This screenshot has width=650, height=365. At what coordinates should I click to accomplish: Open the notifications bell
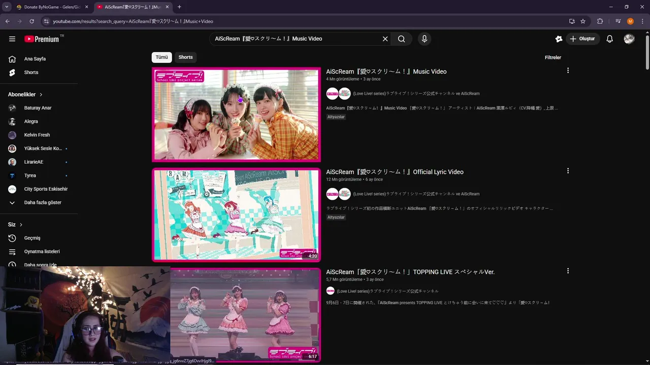point(610,39)
